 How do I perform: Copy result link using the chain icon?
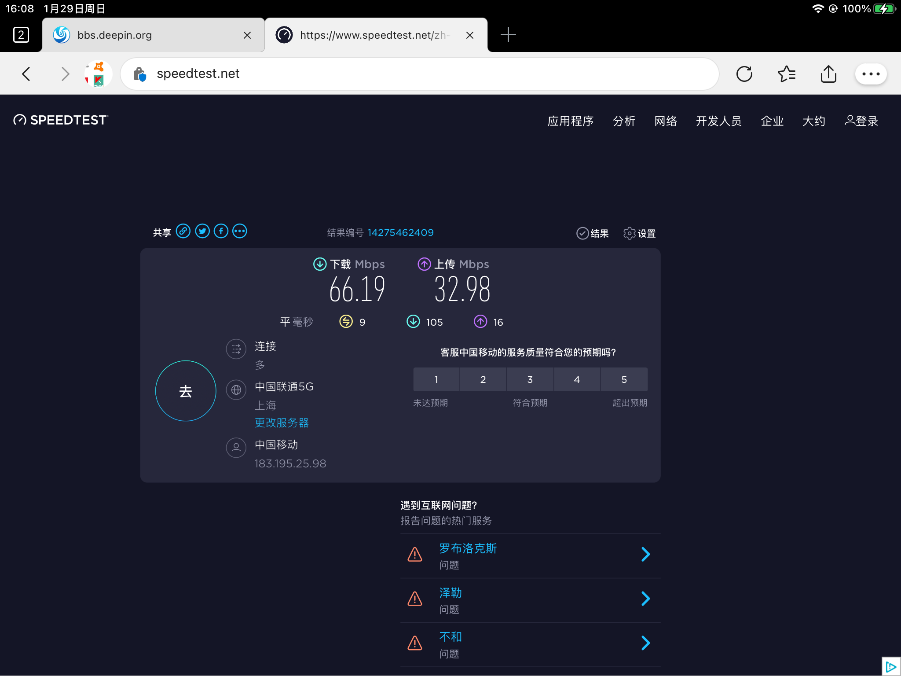pos(183,231)
